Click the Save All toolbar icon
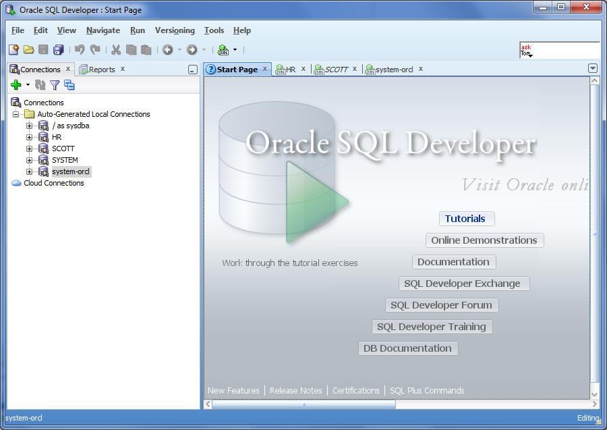This screenshot has height=430, width=607. (x=58, y=49)
